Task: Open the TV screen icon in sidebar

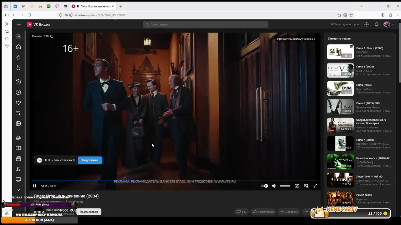Action: click(x=18, y=179)
